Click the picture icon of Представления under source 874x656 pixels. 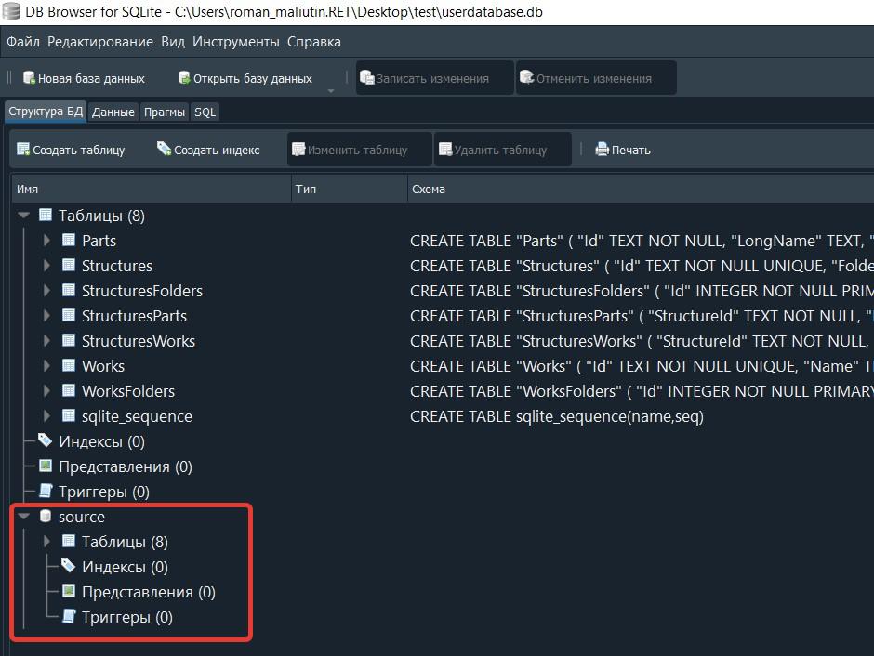pos(69,591)
